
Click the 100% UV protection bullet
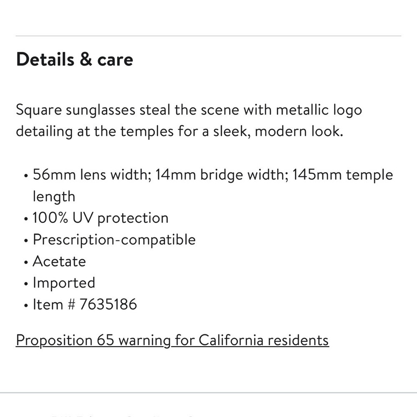click(100, 218)
